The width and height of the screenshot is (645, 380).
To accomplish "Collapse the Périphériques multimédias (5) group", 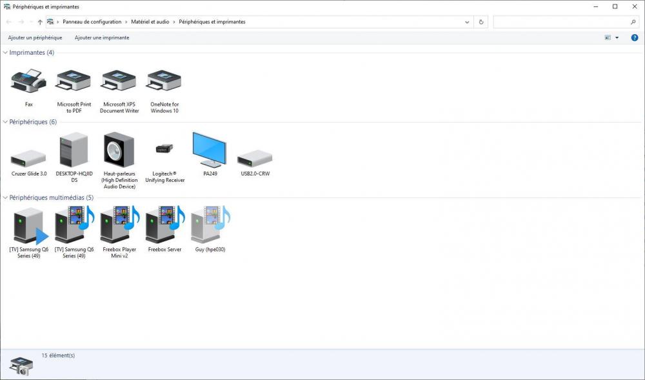I will [x=5, y=197].
